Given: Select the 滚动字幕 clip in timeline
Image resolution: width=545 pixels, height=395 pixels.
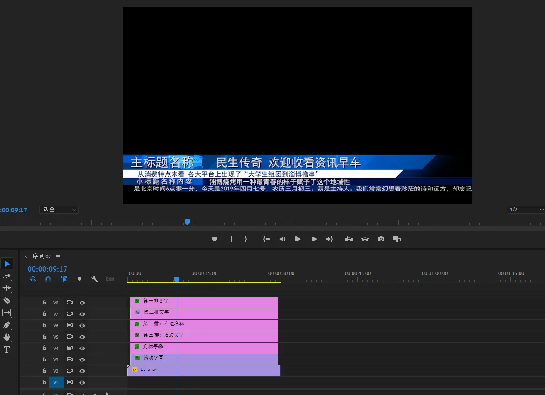Looking at the screenshot, I should click(x=205, y=359).
